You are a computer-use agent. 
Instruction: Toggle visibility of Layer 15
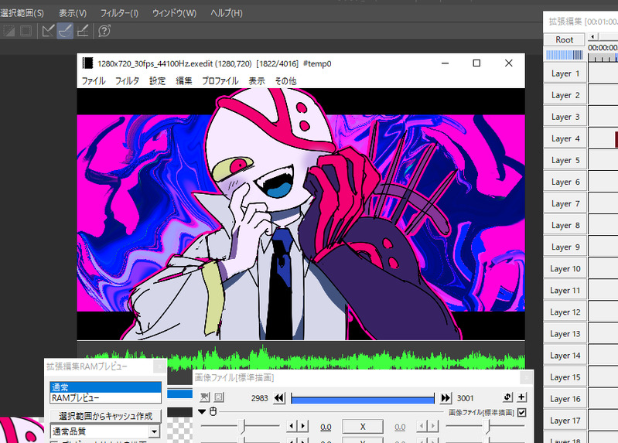(x=565, y=377)
